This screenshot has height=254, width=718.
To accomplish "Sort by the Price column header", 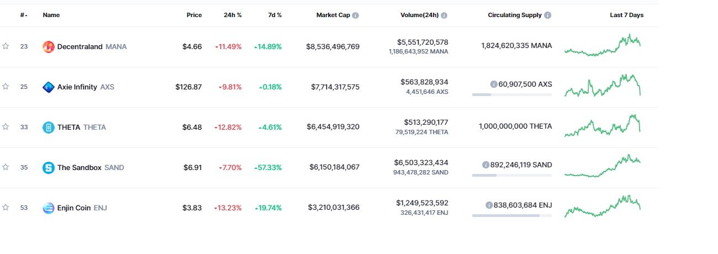I will [x=194, y=15].
